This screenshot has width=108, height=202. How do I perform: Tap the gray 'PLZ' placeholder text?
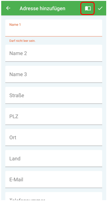tap(14, 117)
